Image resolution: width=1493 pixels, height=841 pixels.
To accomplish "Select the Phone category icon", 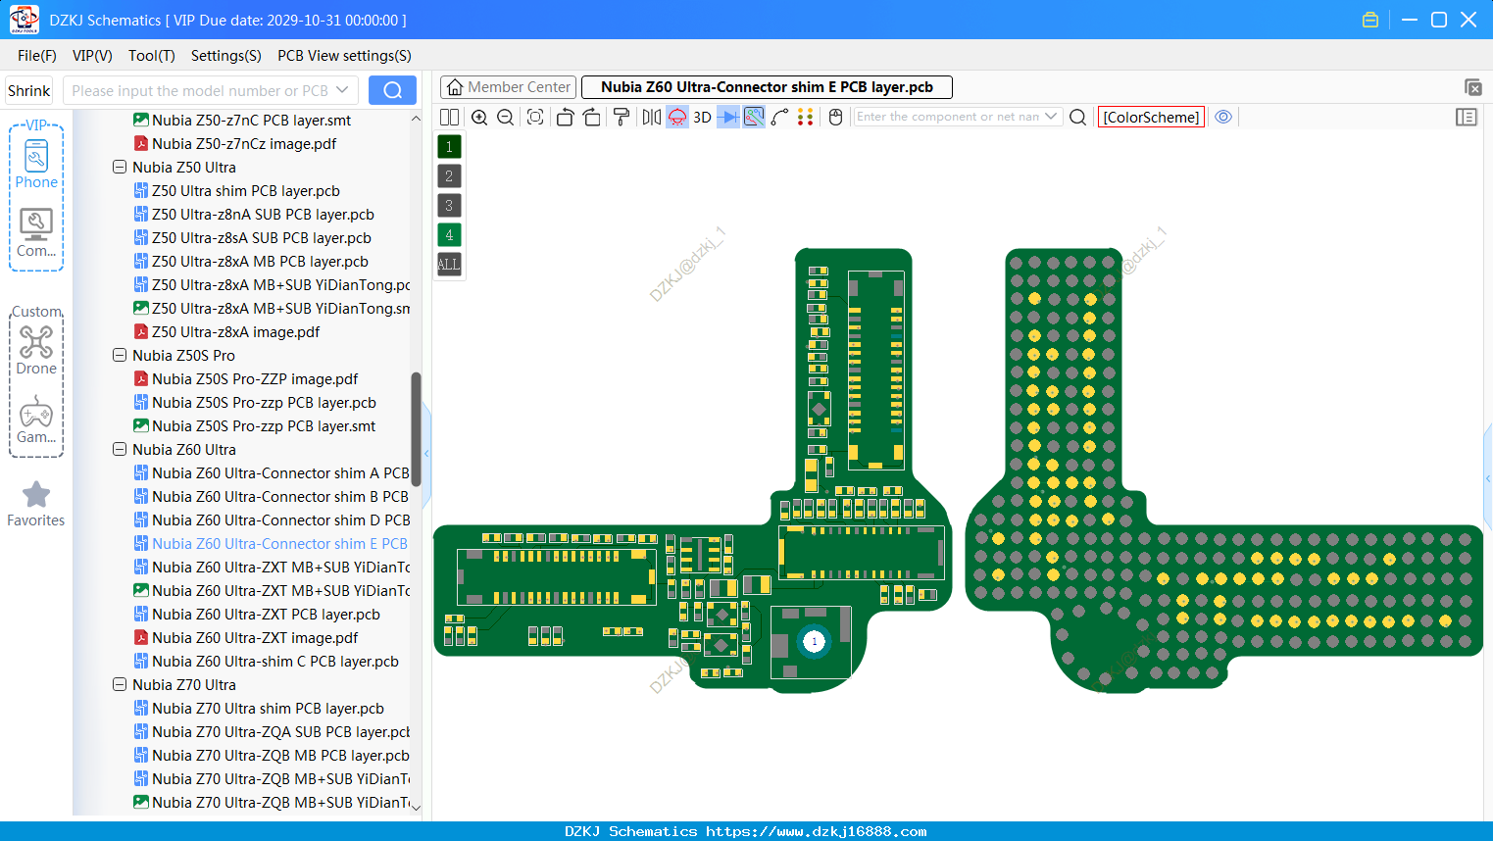I will (36, 165).
